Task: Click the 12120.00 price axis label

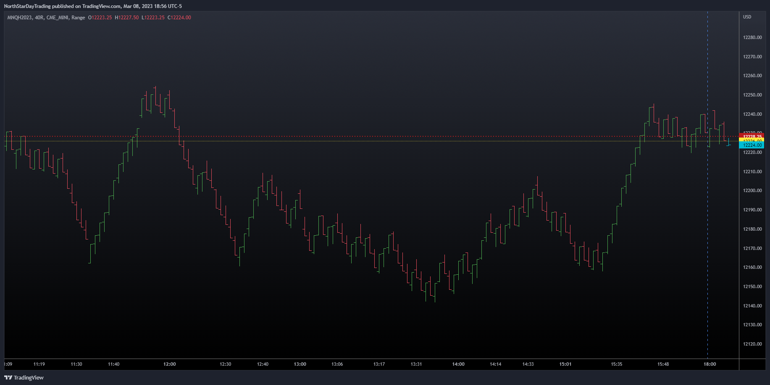Action: (x=752, y=344)
